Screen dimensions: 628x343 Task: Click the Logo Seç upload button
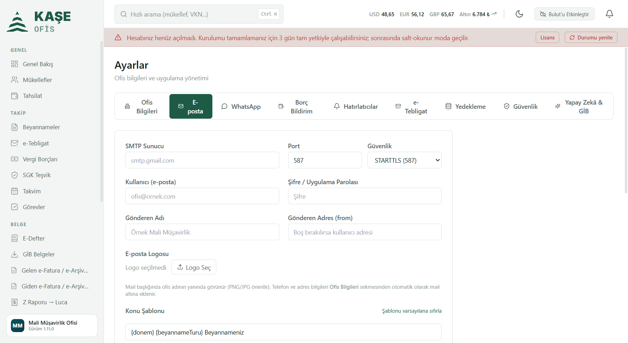[x=194, y=267]
